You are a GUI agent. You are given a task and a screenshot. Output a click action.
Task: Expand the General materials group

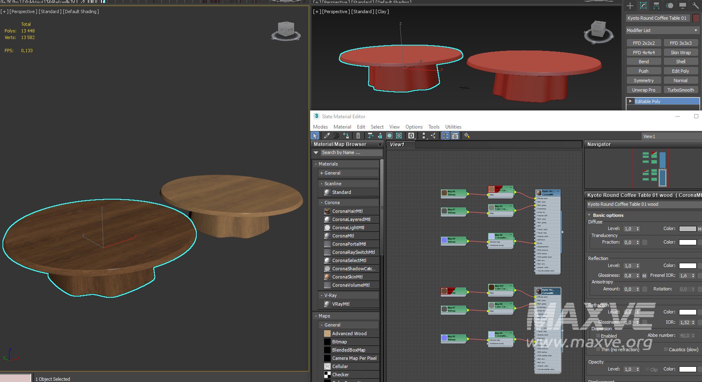(332, 173)
